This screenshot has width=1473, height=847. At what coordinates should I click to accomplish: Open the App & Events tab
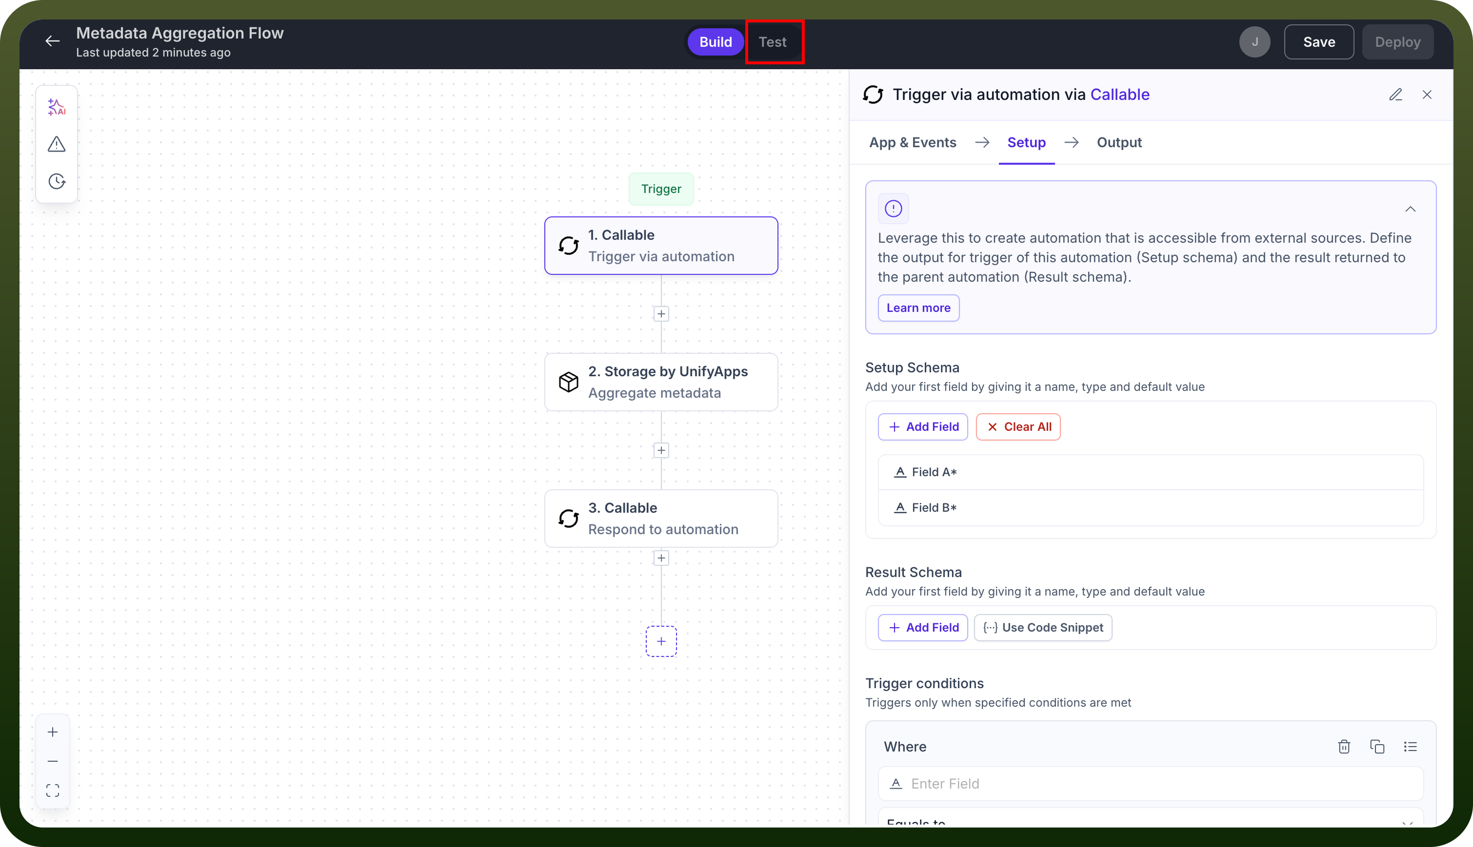pos(912,142)
